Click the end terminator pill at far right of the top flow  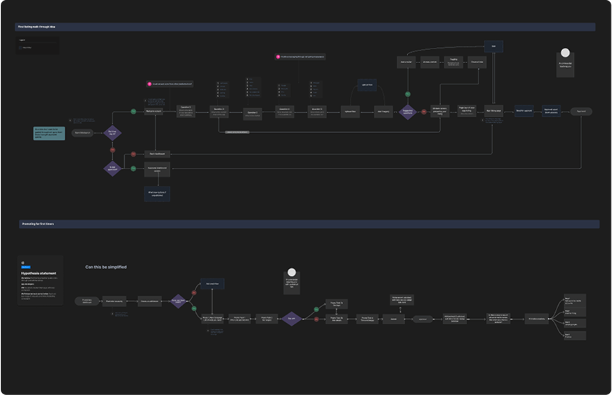pyautogui.click(x=581, y=112)
